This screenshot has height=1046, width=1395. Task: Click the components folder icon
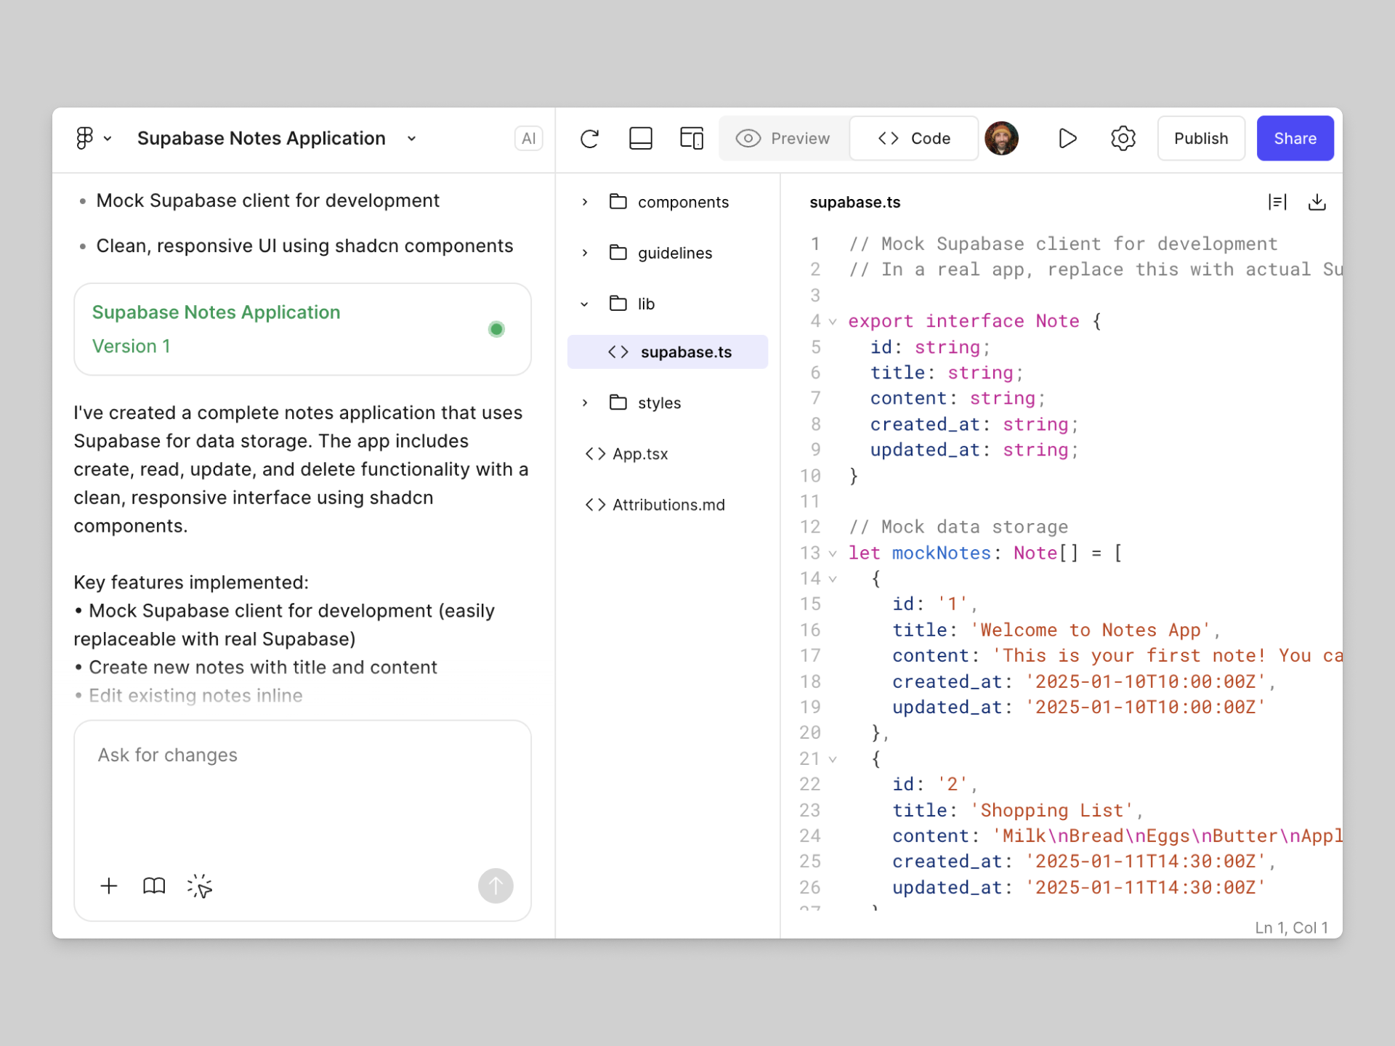(618, 201)
